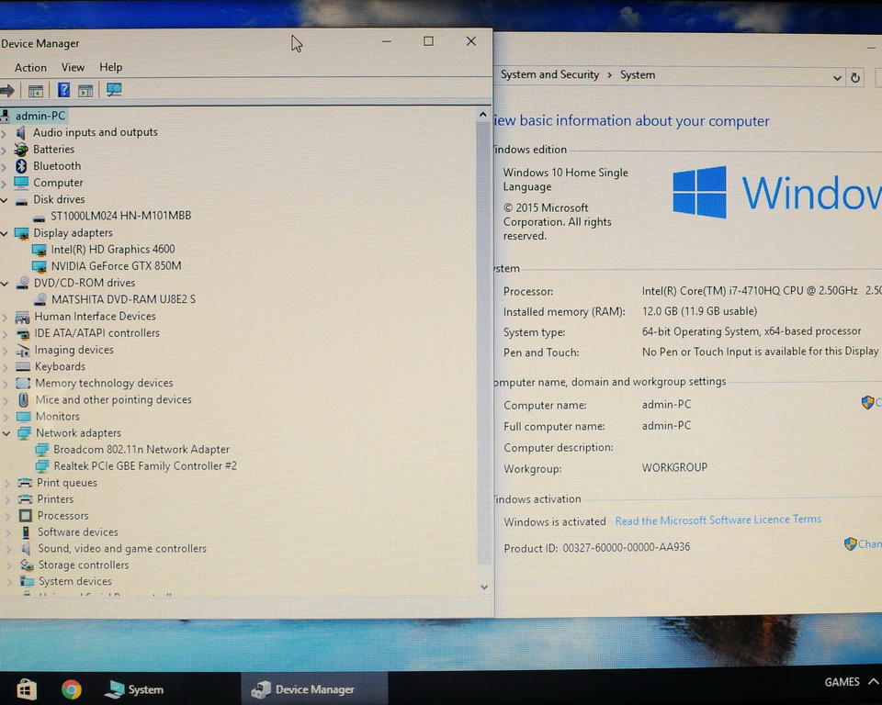This screenshot has width=882, height=705.
Task: Collapse the Network adapters node
Action: [x=6, y=433]
